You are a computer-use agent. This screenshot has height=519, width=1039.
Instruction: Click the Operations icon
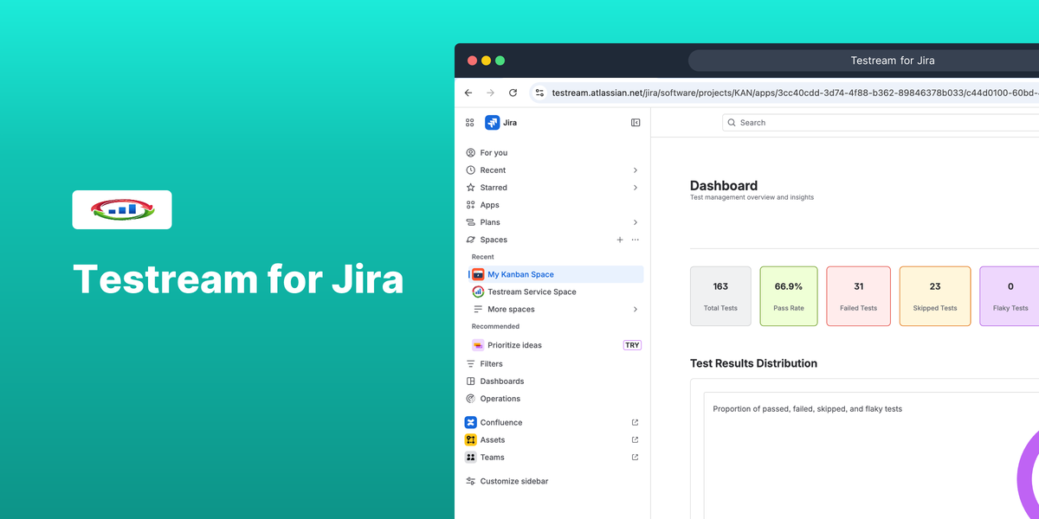click(471, 399)
